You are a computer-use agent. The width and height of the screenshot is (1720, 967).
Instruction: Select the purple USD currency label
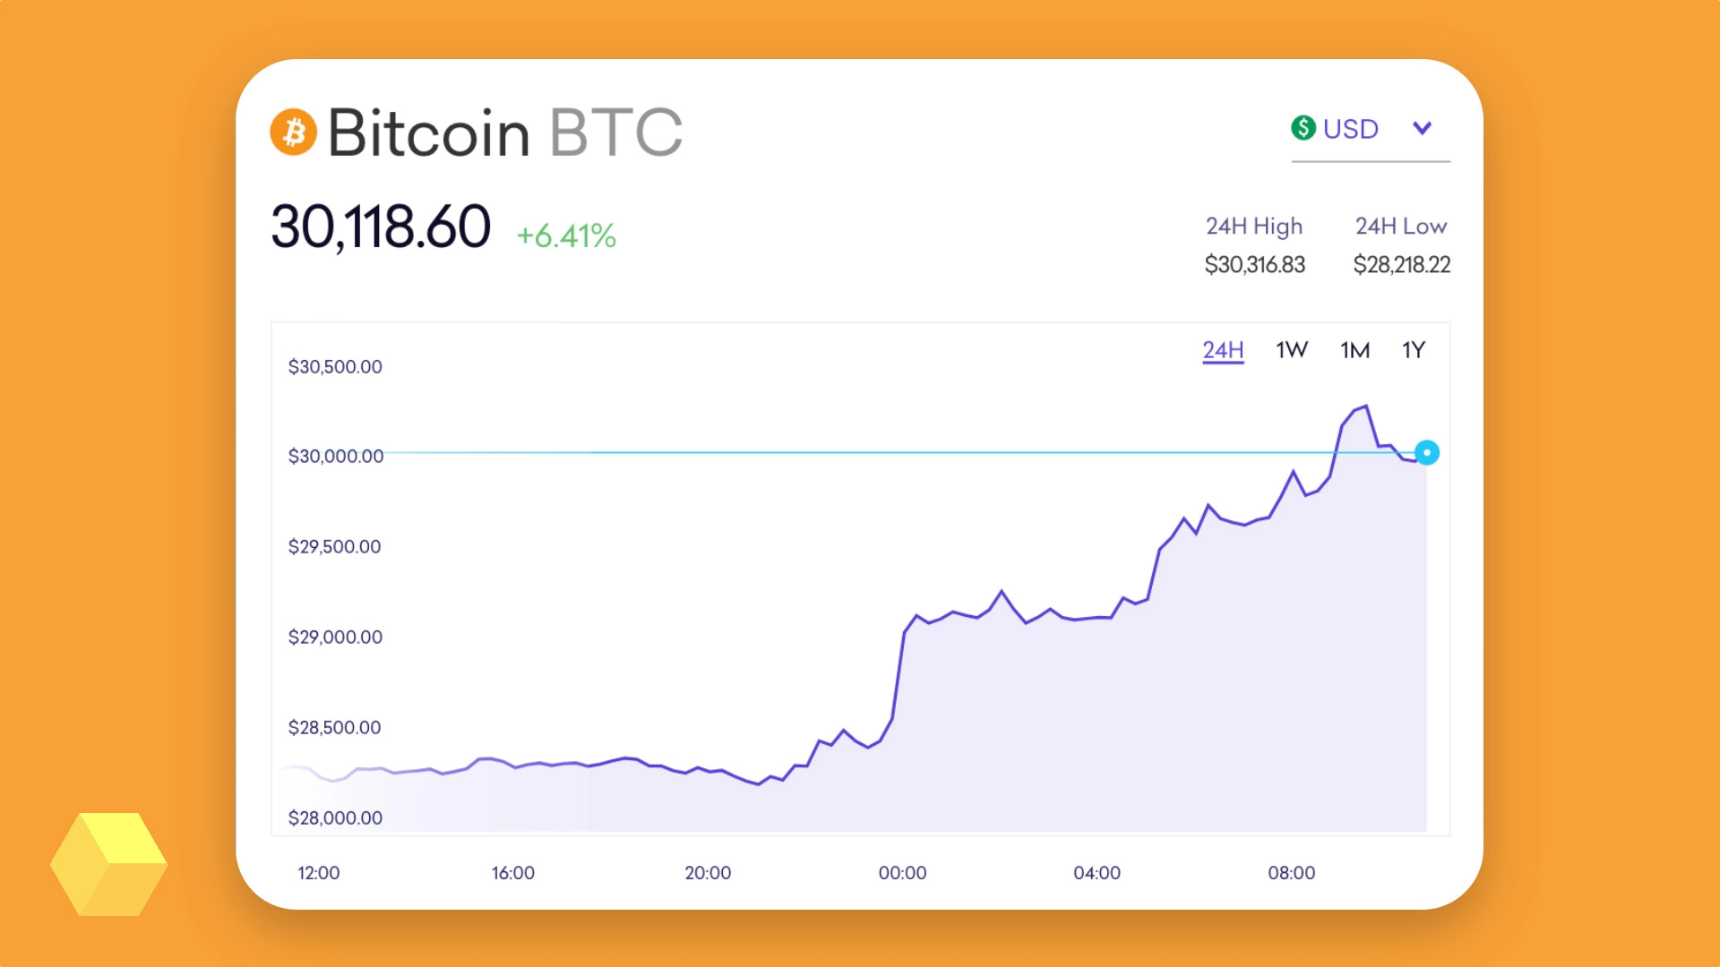pos(1350,129)
